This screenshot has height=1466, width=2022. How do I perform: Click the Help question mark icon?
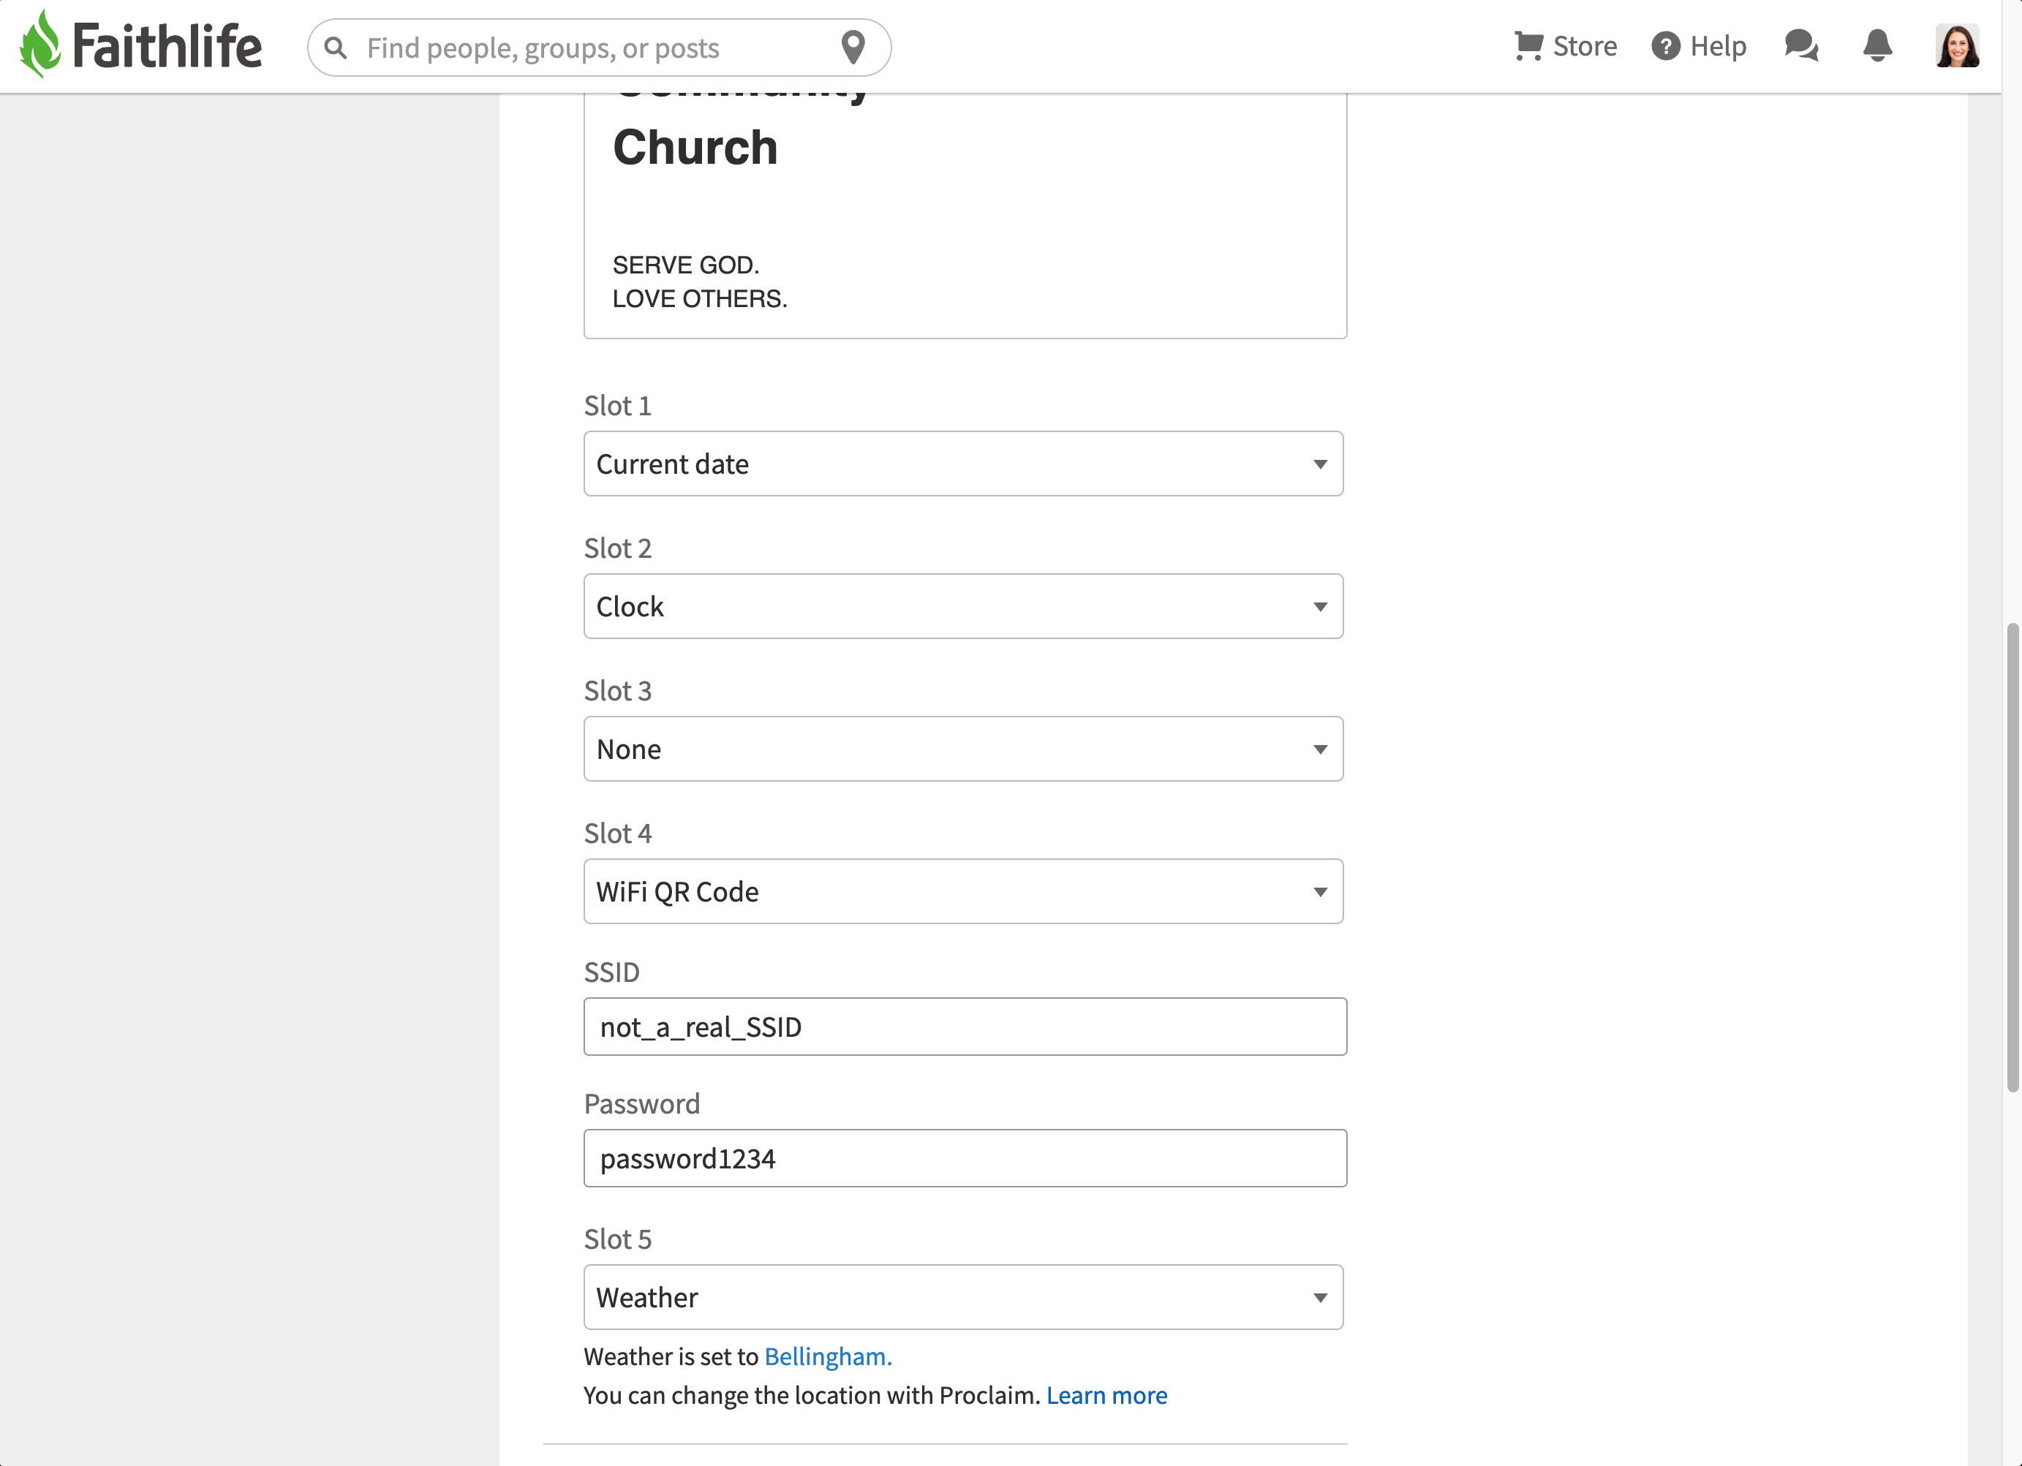(1664, 46)
